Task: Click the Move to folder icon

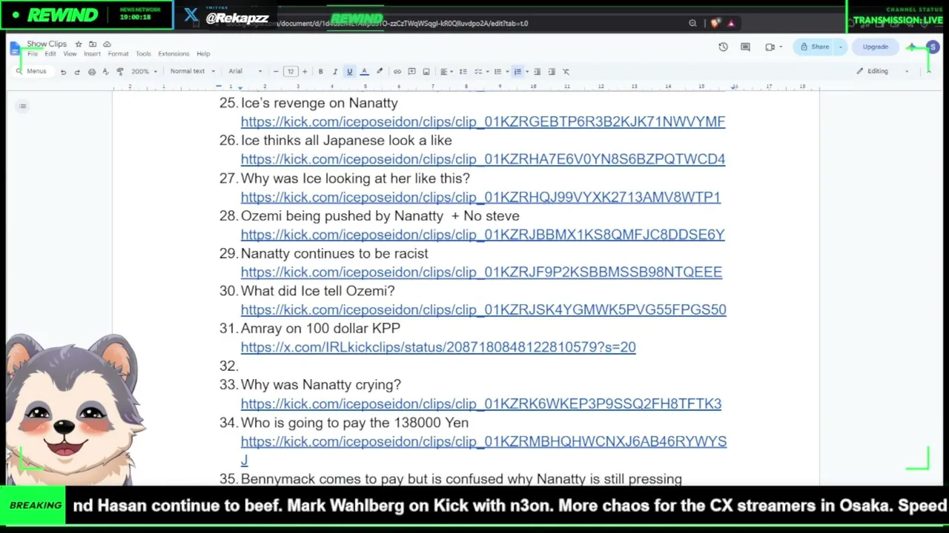Action: [x=93, y=44]
